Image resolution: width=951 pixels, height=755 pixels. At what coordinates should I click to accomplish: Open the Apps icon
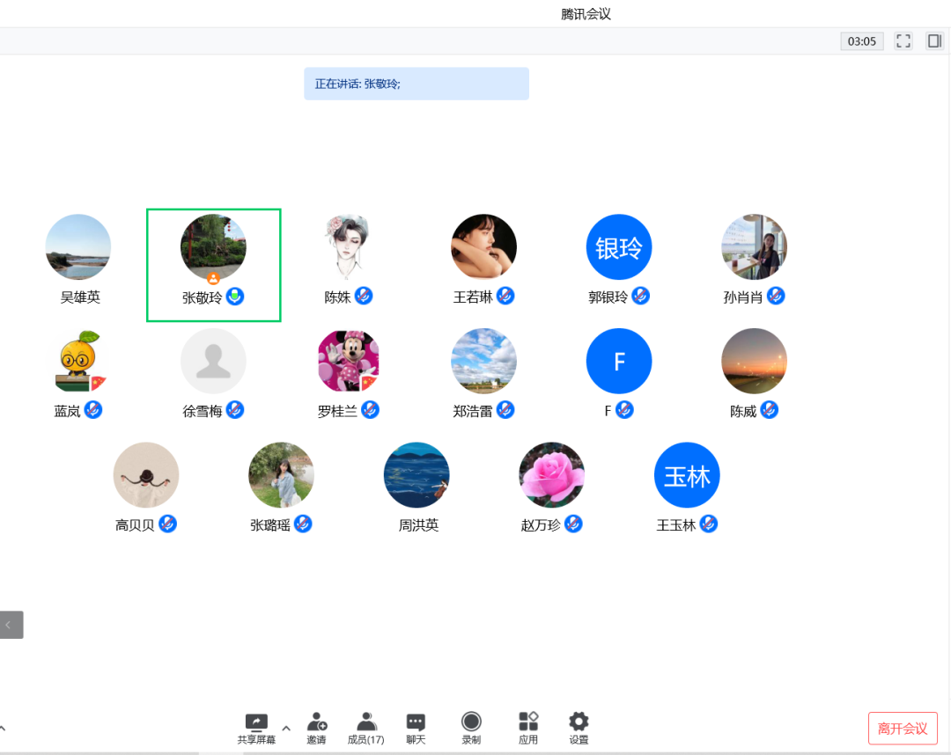coord(527,723)
